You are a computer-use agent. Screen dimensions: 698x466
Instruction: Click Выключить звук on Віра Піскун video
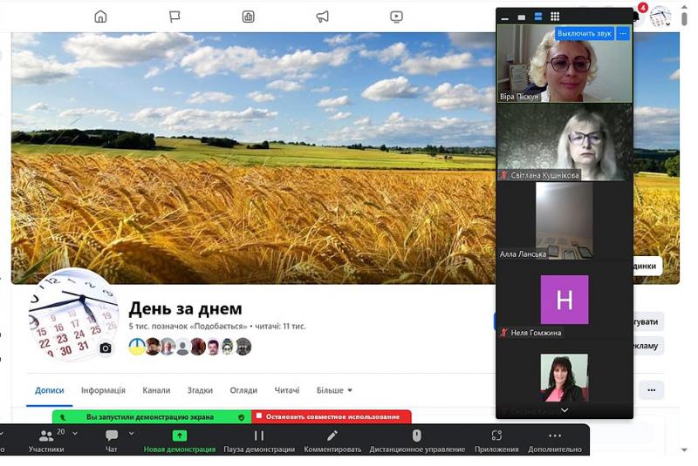click(584, 34)
